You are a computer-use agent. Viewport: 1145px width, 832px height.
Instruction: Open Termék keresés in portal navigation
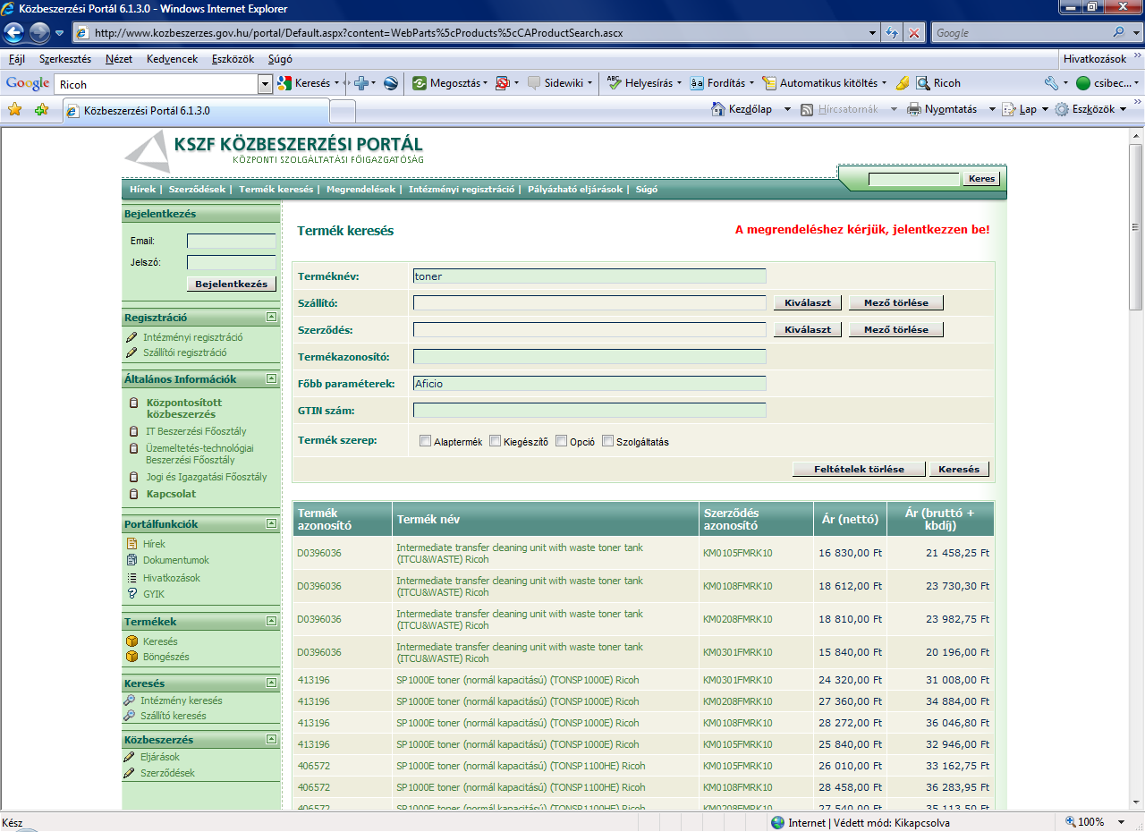(x=276, y=190)
